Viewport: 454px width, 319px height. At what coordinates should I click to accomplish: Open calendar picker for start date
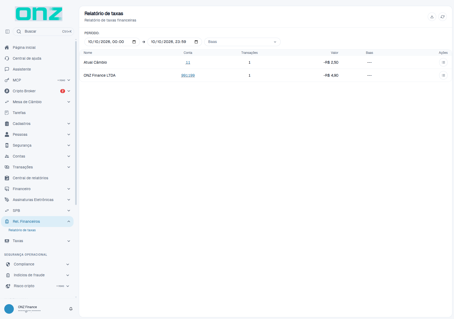(134, 42)
